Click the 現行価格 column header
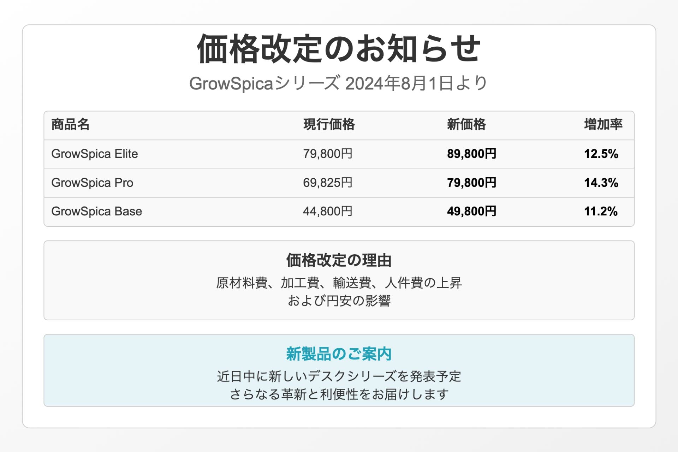Viewport: 678px width, 452px height. 329,125
